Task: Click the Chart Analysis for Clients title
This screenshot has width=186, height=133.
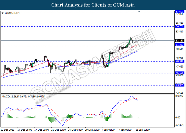Action: point(93,5)
